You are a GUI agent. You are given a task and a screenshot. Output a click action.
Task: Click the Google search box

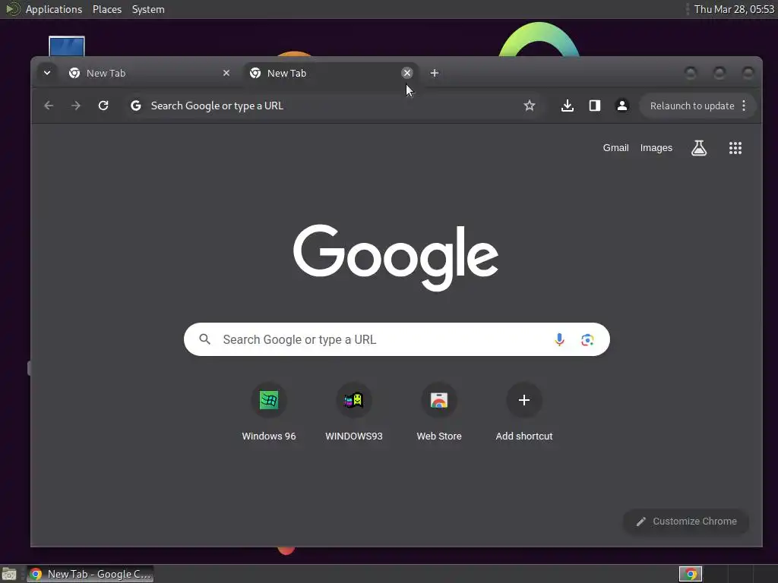pos(397,339)
